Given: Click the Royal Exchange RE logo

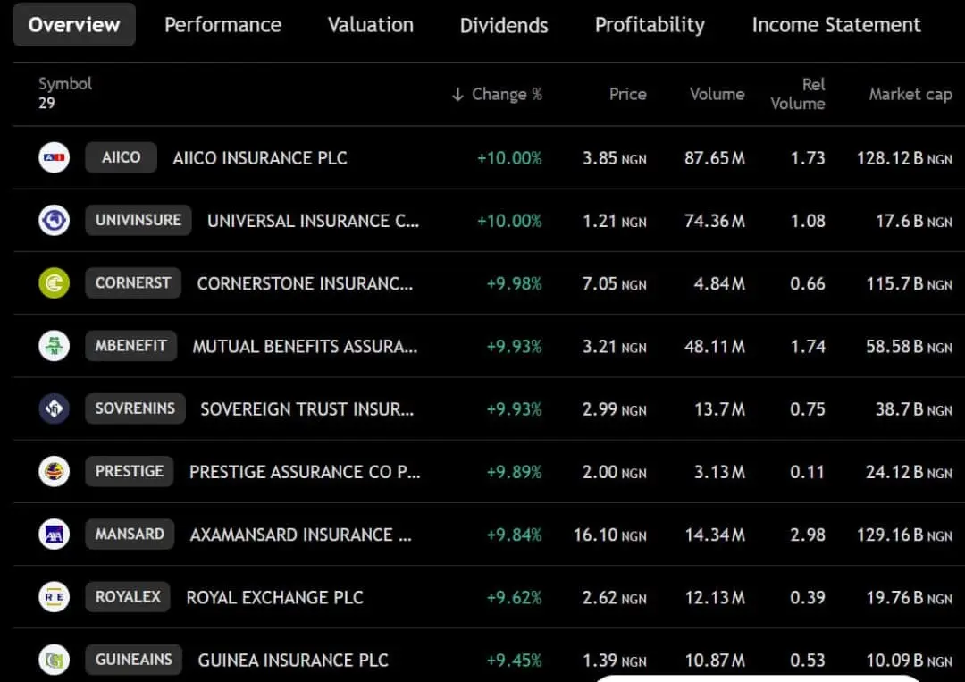Looking at the screenshot, I should (x=55, y=597).
